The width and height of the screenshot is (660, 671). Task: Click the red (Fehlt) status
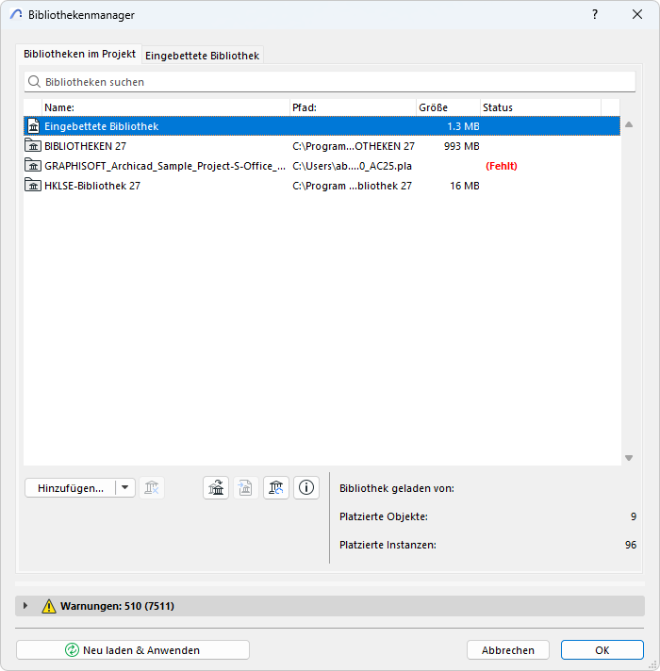pyautogui.click(x=502, y=166)
